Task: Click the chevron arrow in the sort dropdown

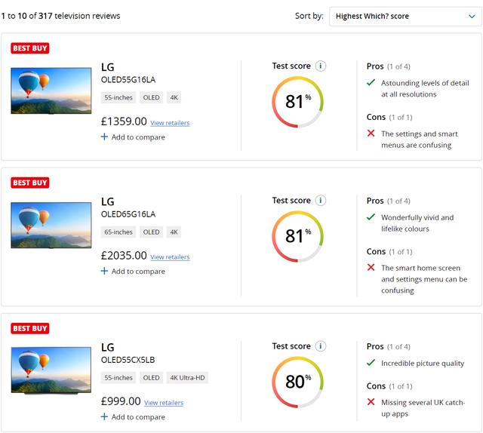Action: (472, 17)
